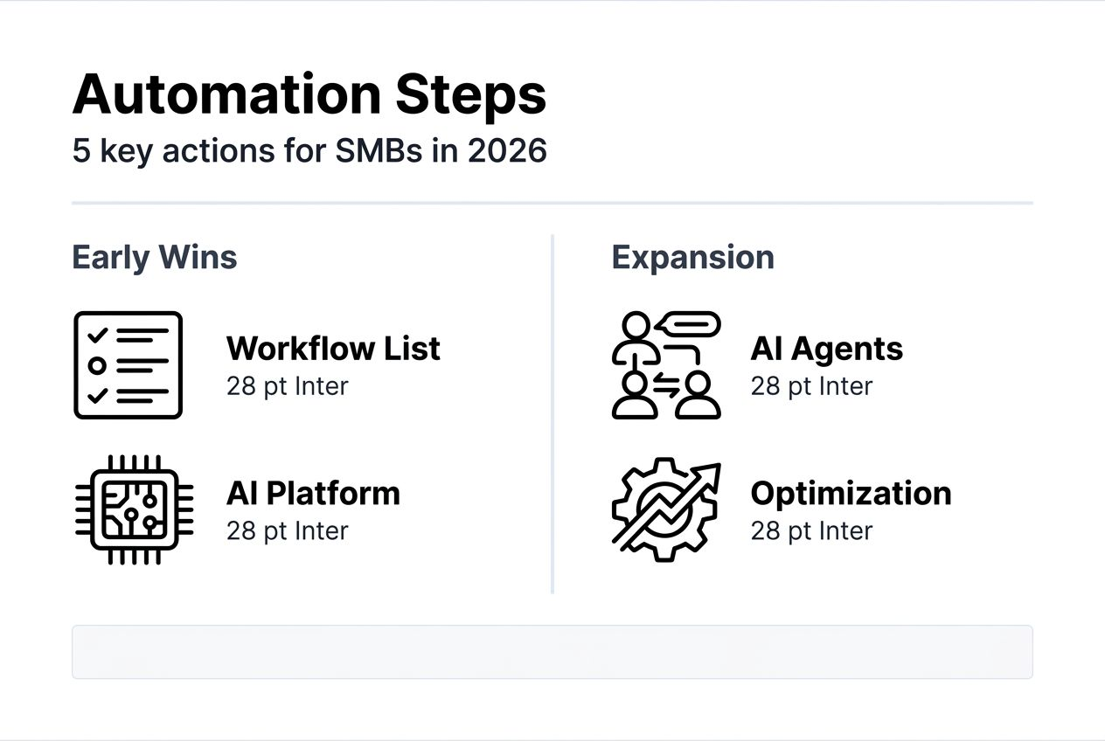Click the "Optimization" label
Viewport: 1105px width, 741px height.
coord(851,494)
